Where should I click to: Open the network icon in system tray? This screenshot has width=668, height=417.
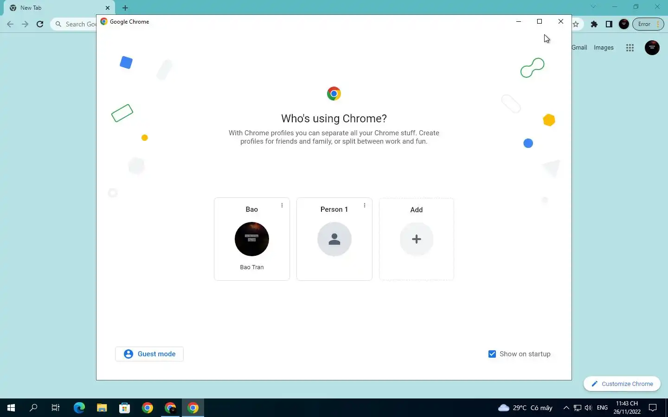tap(578, 408)
